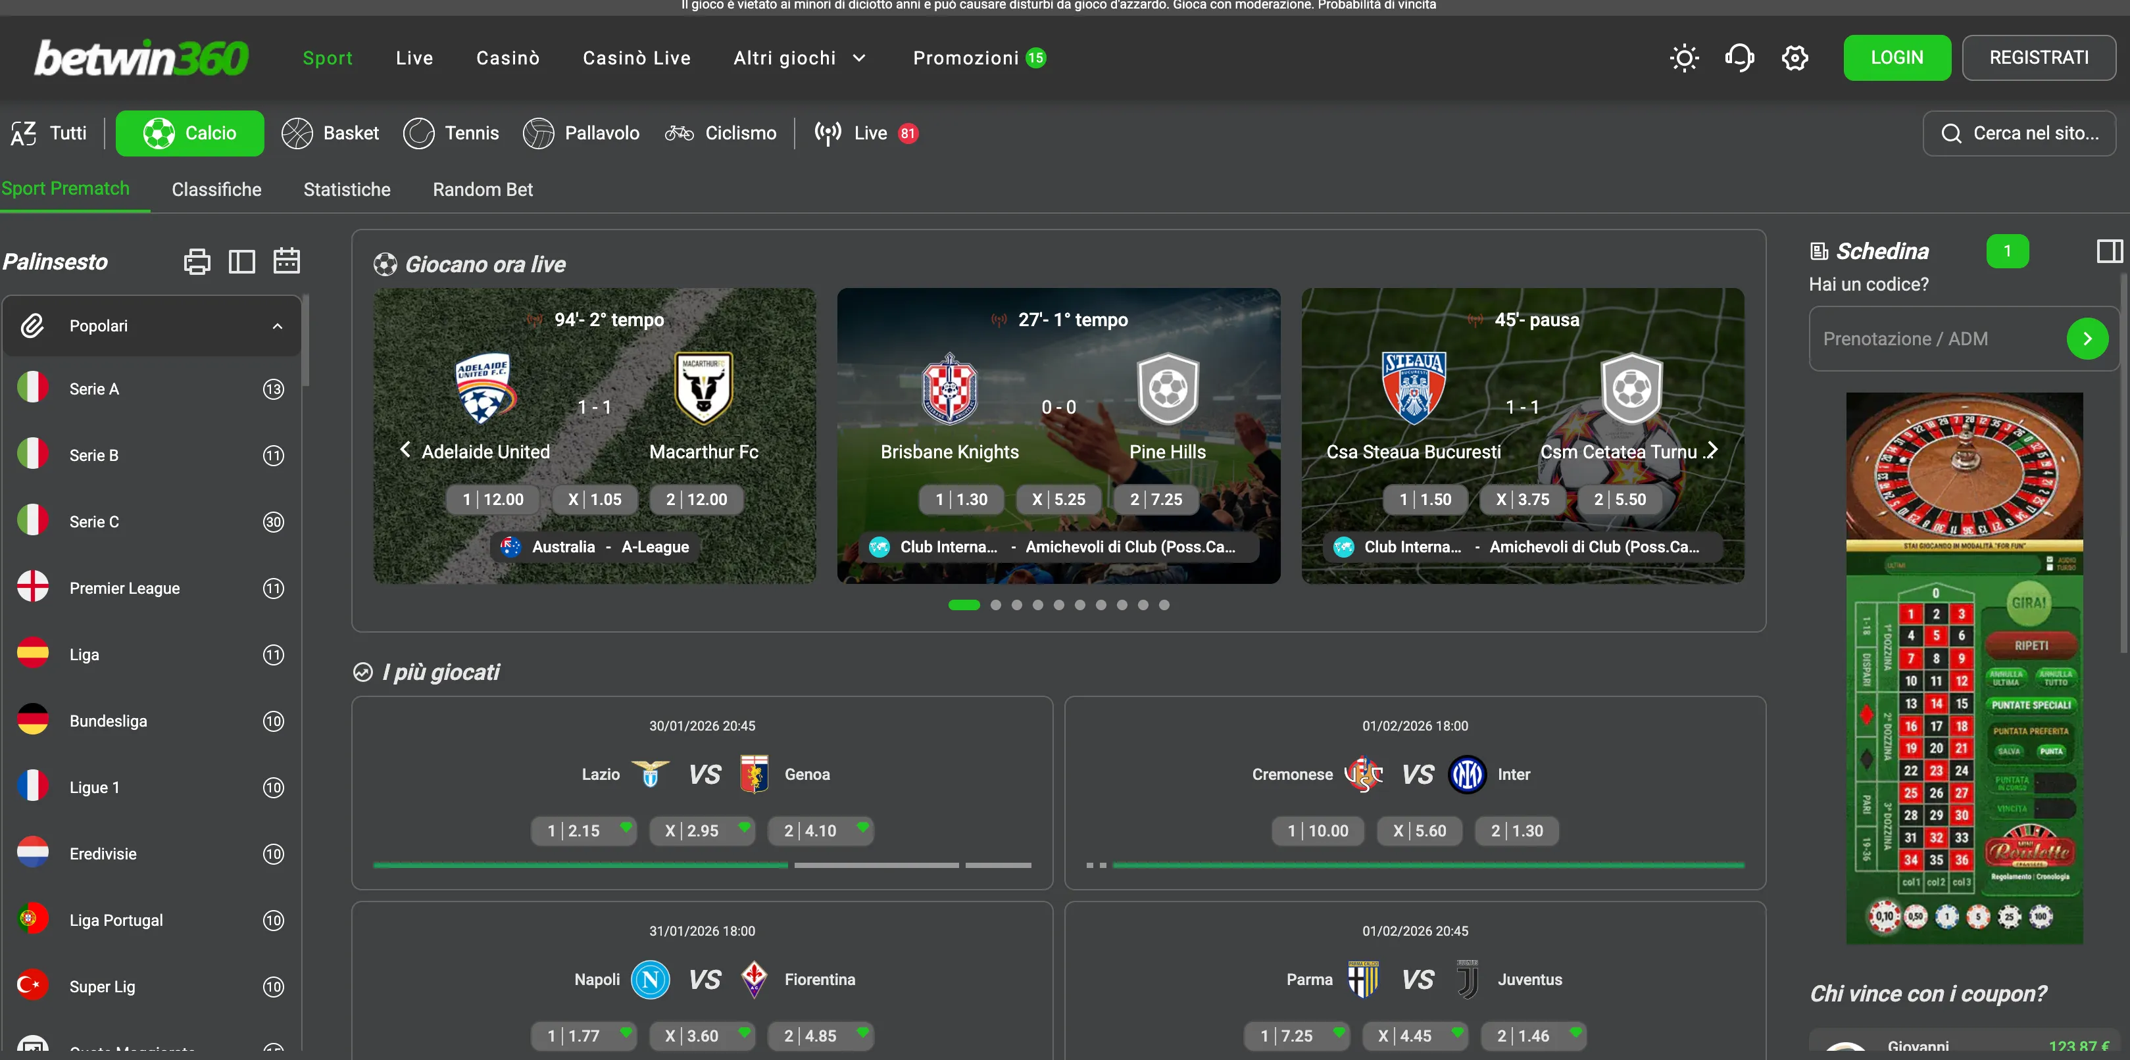Open Serie A league
2130x1060 pixels.
[151, 389]
